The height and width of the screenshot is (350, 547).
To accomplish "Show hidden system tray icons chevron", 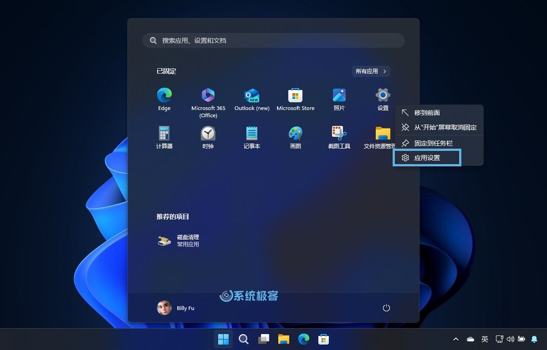I will click(455, 339).
